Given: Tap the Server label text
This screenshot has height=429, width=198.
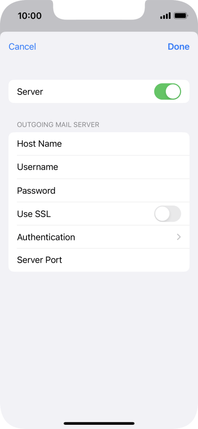Looking at the screenshot, I should pos(30,92).
